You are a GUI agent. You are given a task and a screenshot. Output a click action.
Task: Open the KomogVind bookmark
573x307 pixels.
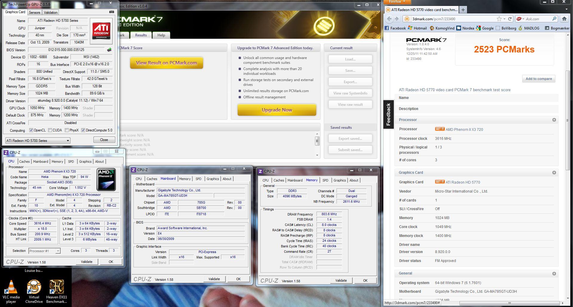[442, 28]
